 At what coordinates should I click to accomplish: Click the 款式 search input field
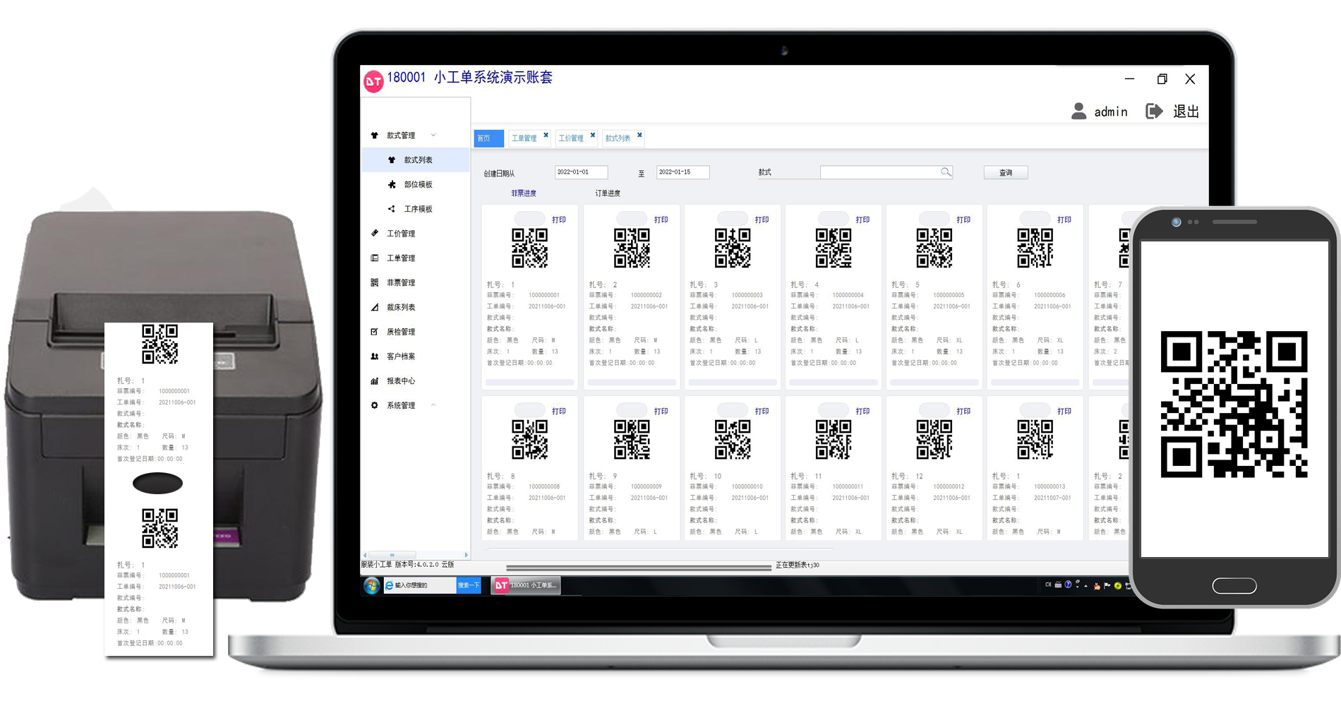[x=886, y=172]
